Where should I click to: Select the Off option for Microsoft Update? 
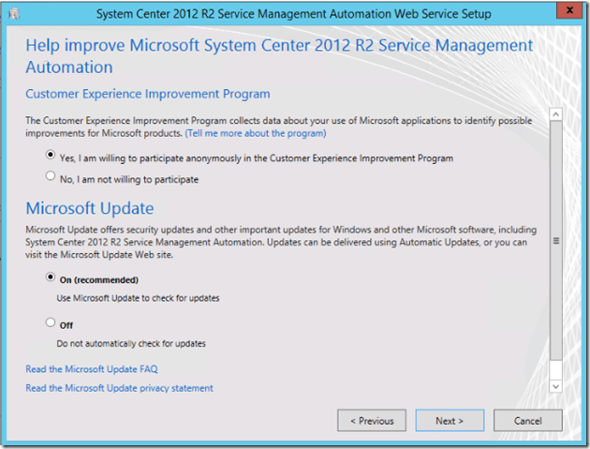pos(50,322)
